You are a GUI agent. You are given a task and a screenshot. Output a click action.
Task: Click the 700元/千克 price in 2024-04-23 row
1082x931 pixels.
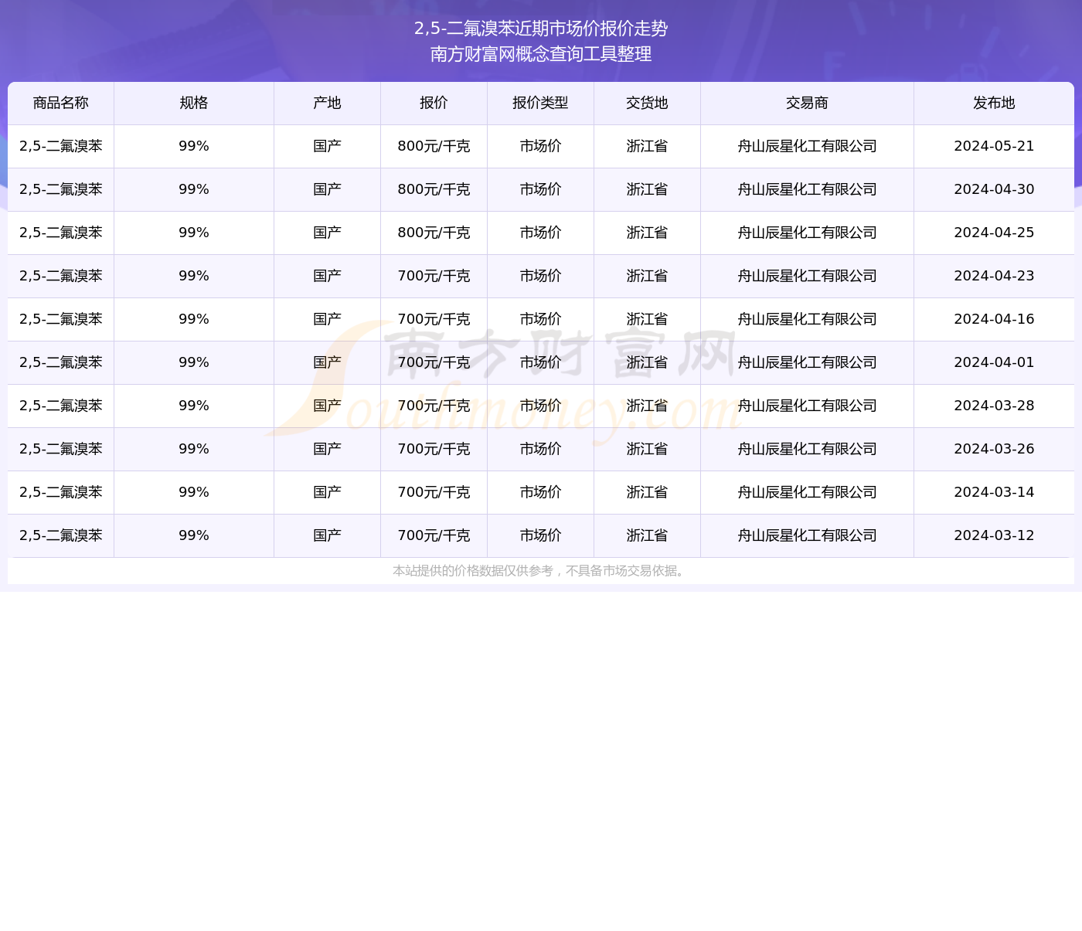click(434, 277)
